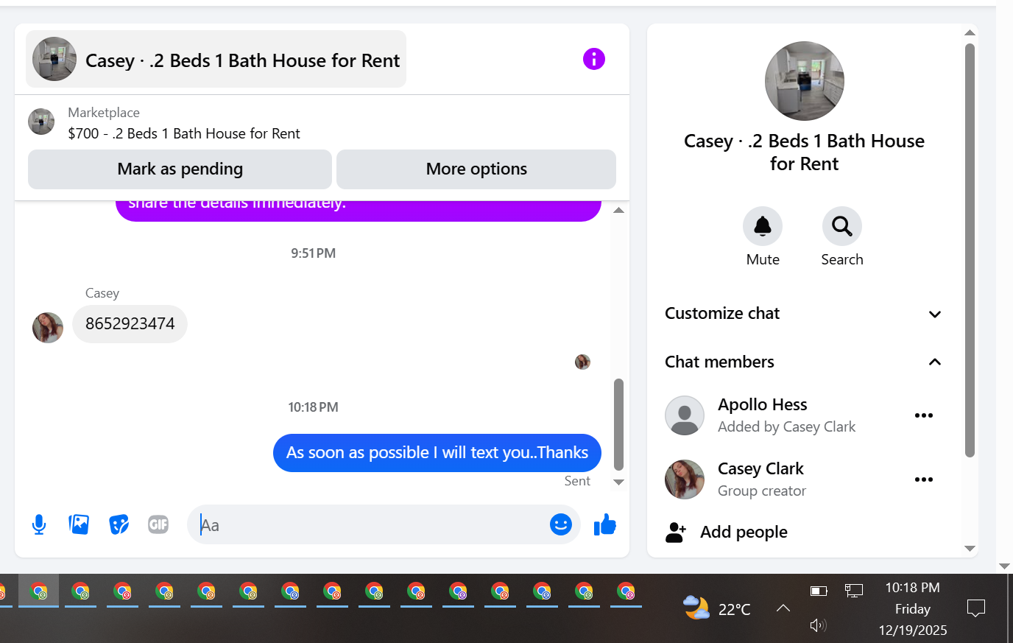Expand the Customize chat section
This screenshot has width=1013, height=643.
(x=803, y=314)
